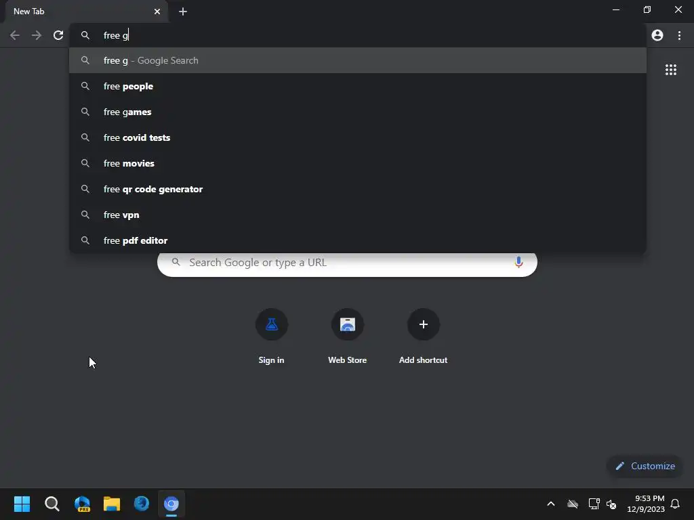Choose the 'free people' suggestion
The width and height of the screenshot is (694, 520).
358,86
